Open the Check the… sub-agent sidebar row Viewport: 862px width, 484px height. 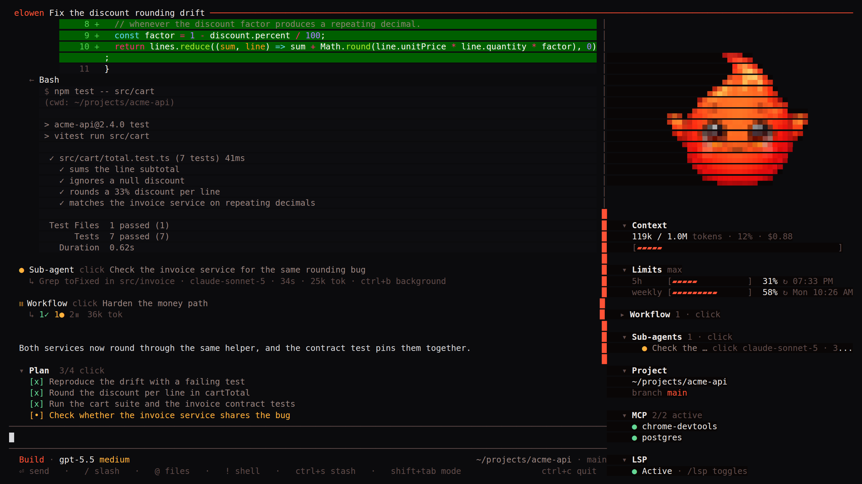pos(747,348)
